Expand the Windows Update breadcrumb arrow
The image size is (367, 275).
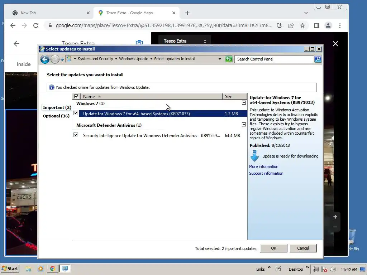point(151,59)
